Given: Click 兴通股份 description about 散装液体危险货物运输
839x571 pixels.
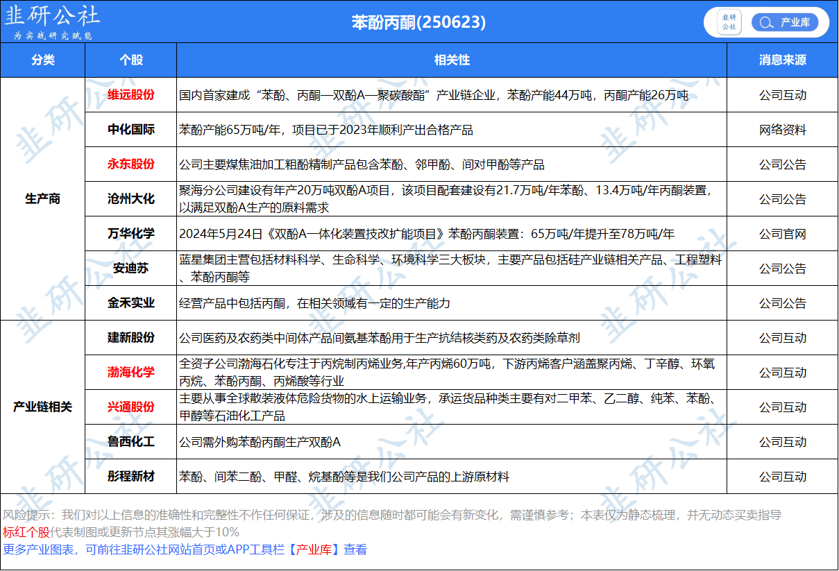Looking at the screenshot, I should click(x=448, y=407).
